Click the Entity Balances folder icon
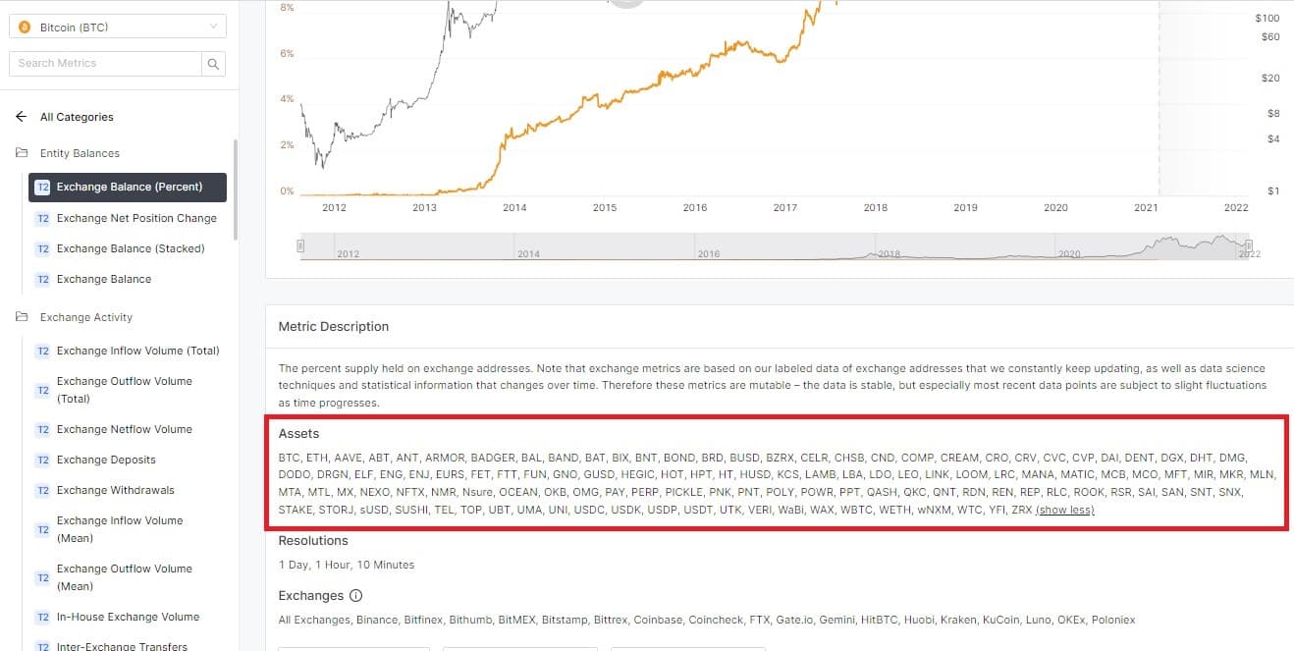This screenshot has width=1294, height=651. click(22, 153)
